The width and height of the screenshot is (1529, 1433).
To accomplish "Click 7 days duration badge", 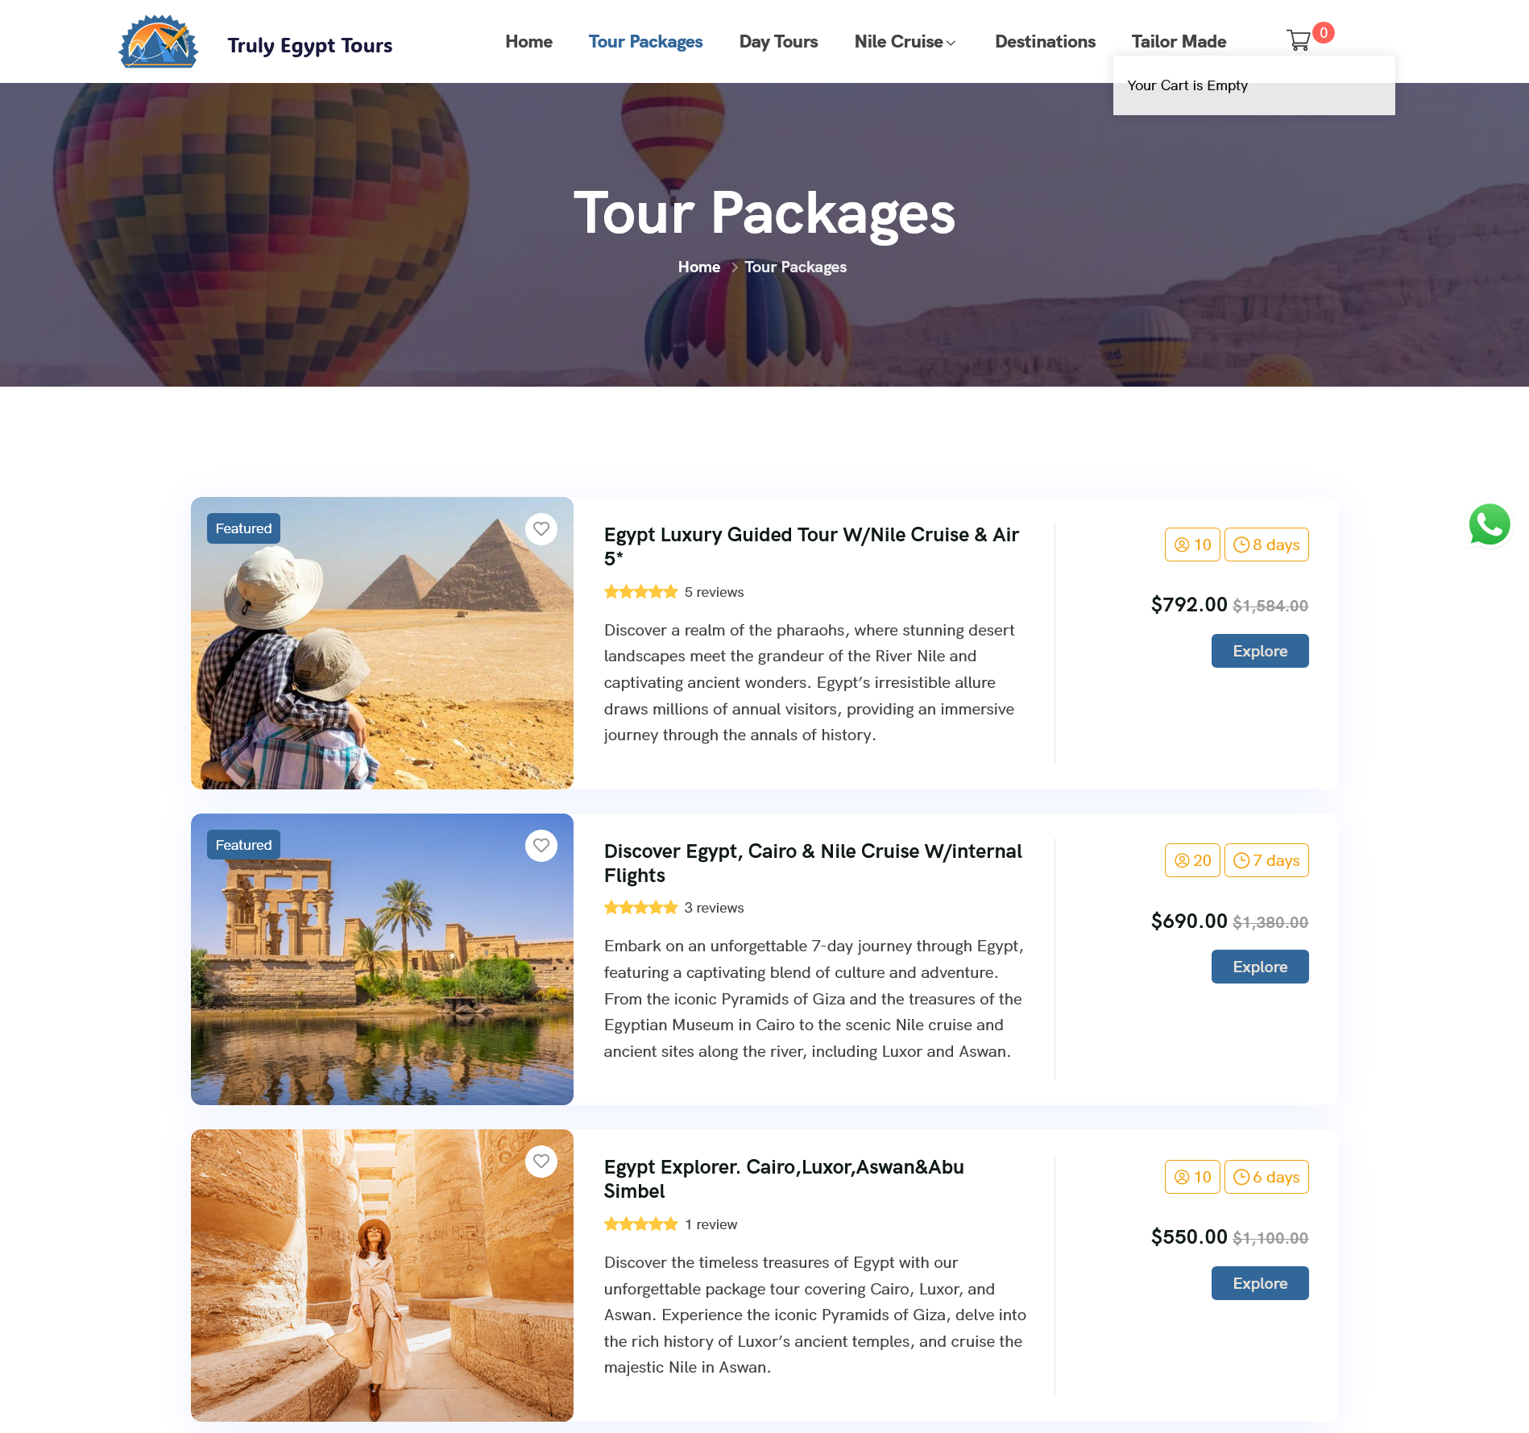I will point(1266,860).
